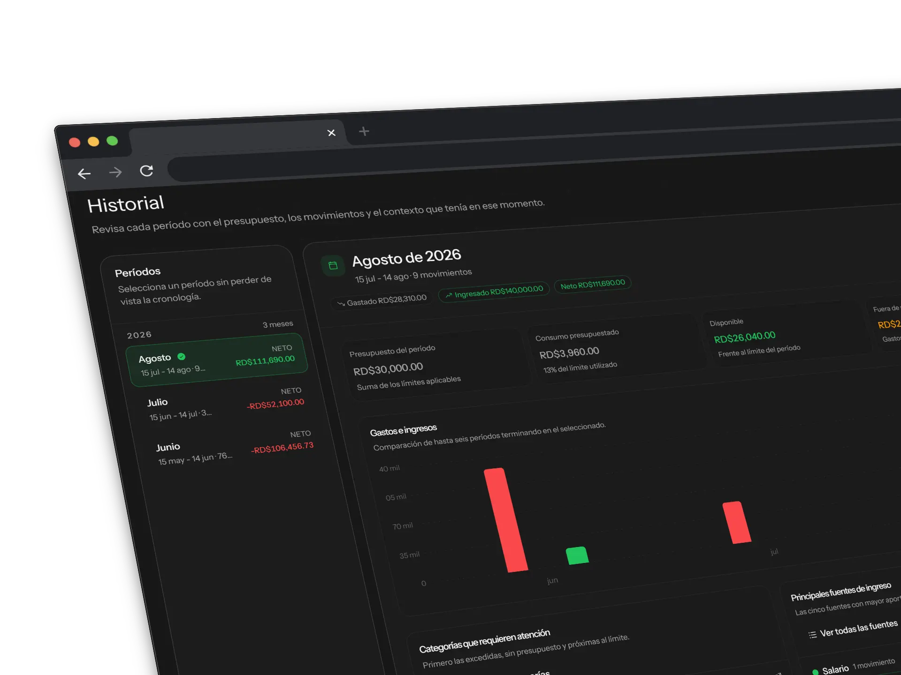Click the Gastos e ingresos chart title
This screenshot has height=675, width=901.
pyautogui.click(x=403, y=430)
